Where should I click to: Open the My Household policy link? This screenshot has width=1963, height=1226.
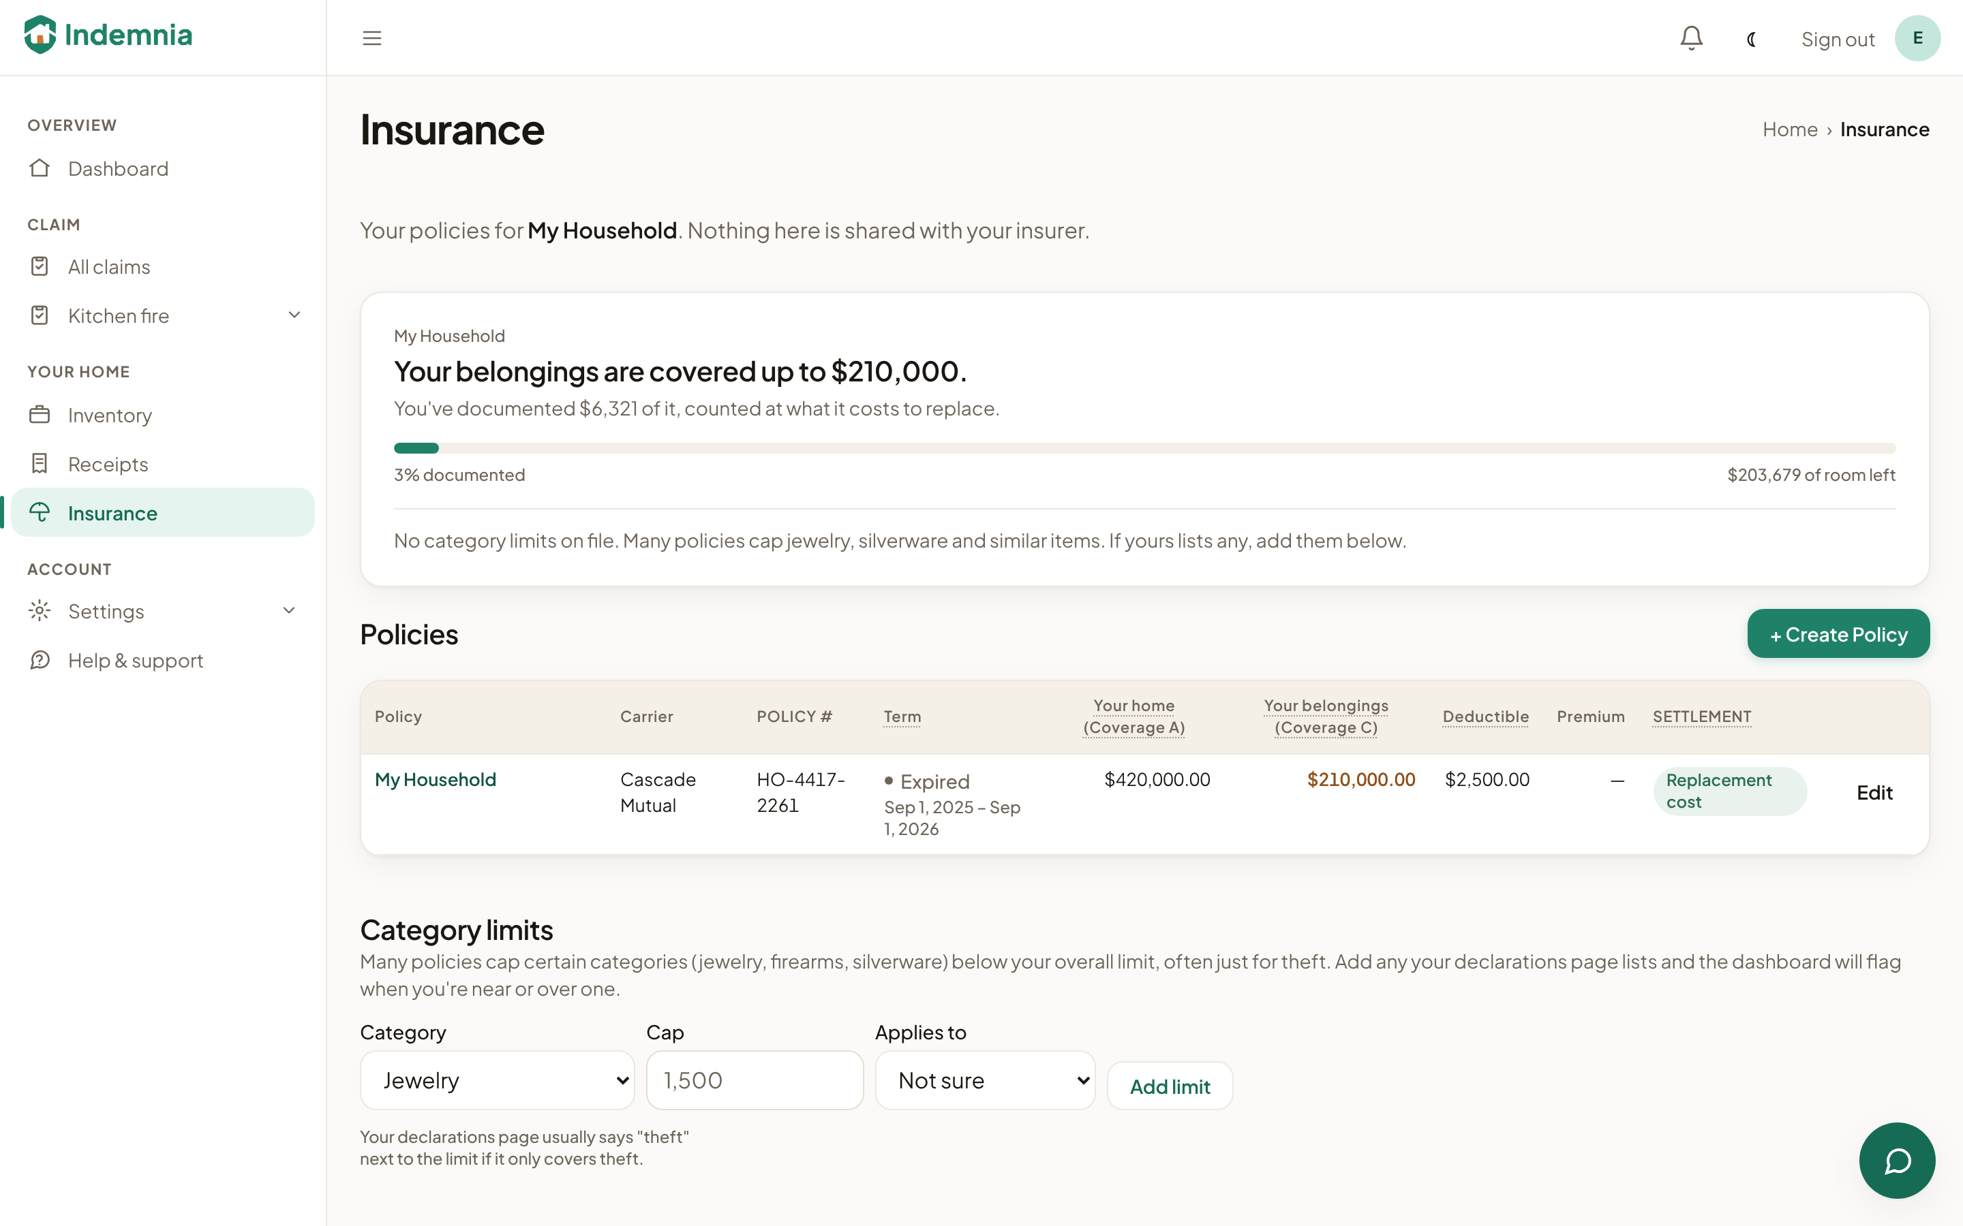[x=436, y=779]
